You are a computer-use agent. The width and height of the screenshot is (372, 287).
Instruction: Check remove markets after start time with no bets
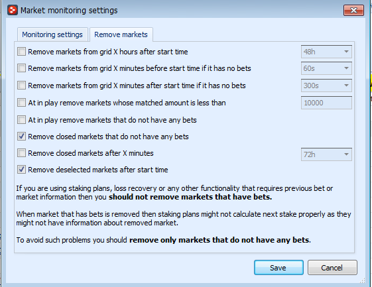tap(22, 85)
